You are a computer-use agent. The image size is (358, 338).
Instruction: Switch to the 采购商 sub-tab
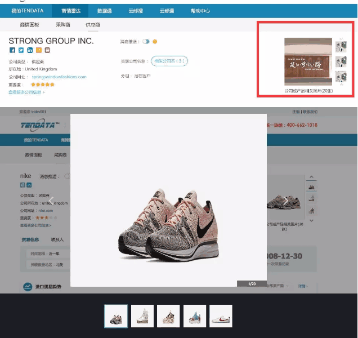point(63,25)
